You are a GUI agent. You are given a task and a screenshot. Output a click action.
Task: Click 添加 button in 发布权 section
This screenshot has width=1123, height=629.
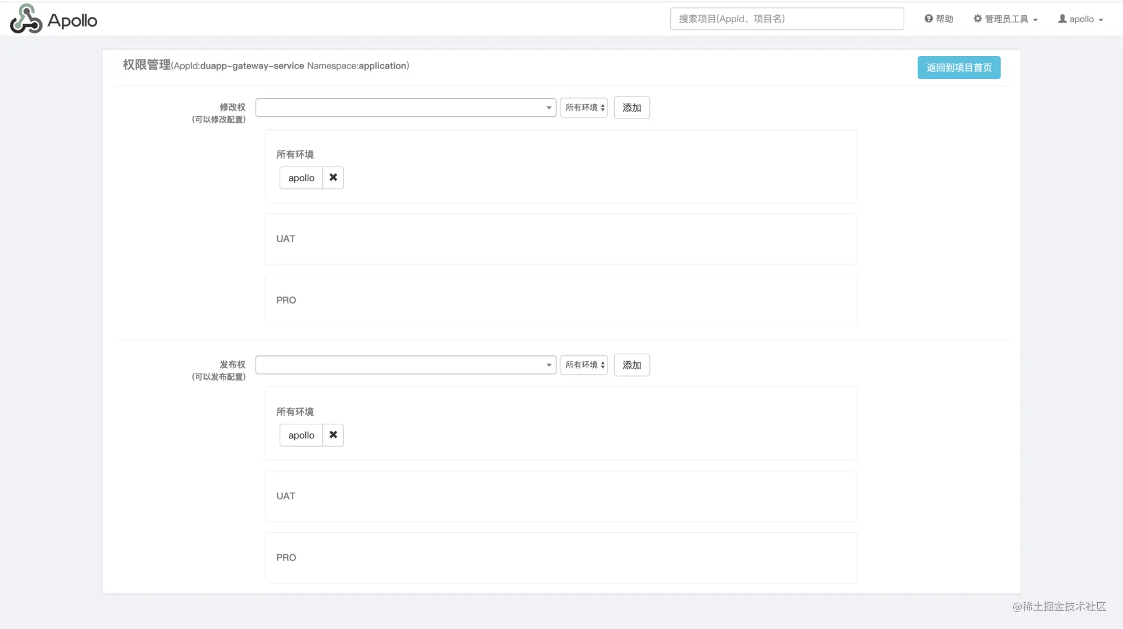(x=632, y=365)
